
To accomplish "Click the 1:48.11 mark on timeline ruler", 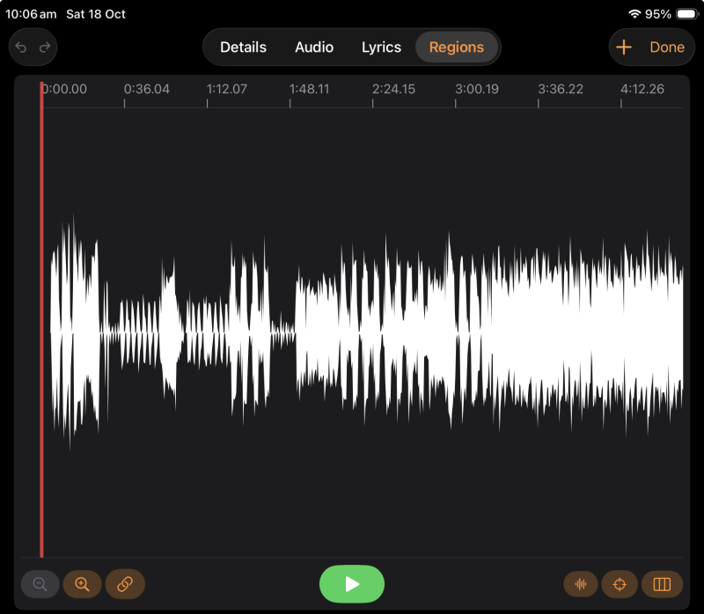I will [x=309, y=90].
